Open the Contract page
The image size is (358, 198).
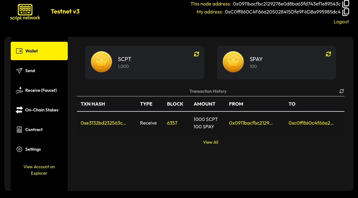[34, 130]
